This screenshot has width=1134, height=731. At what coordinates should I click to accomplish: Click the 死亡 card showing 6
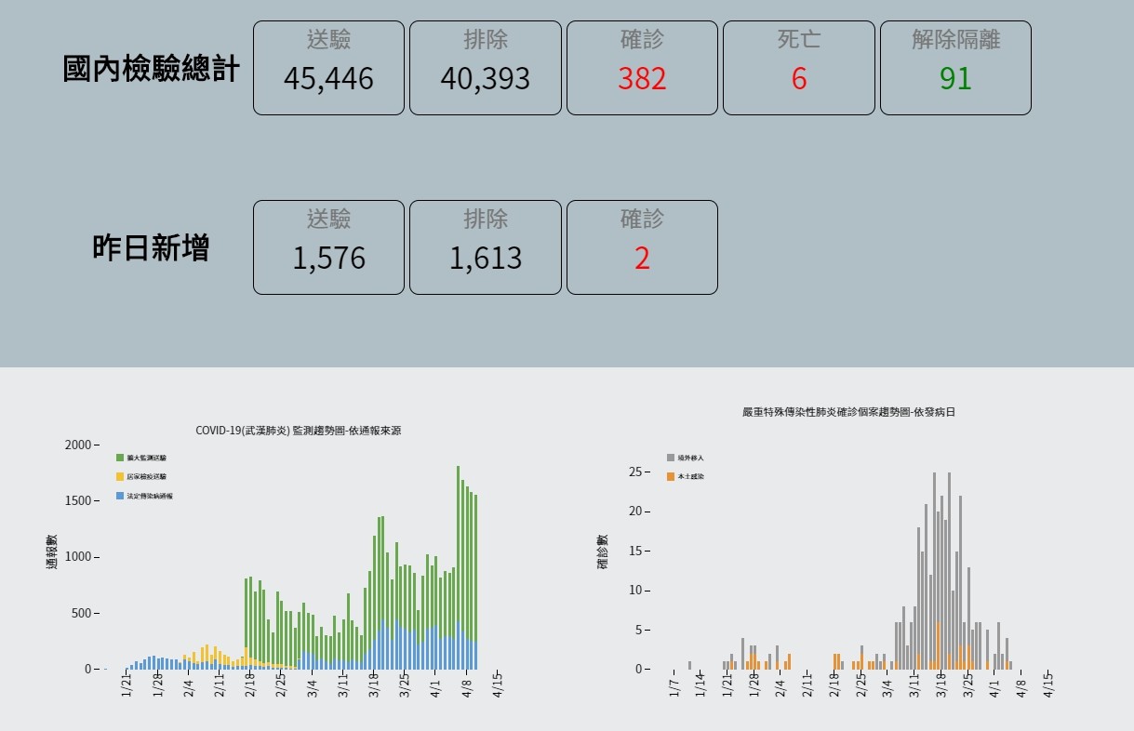(798, 66)
